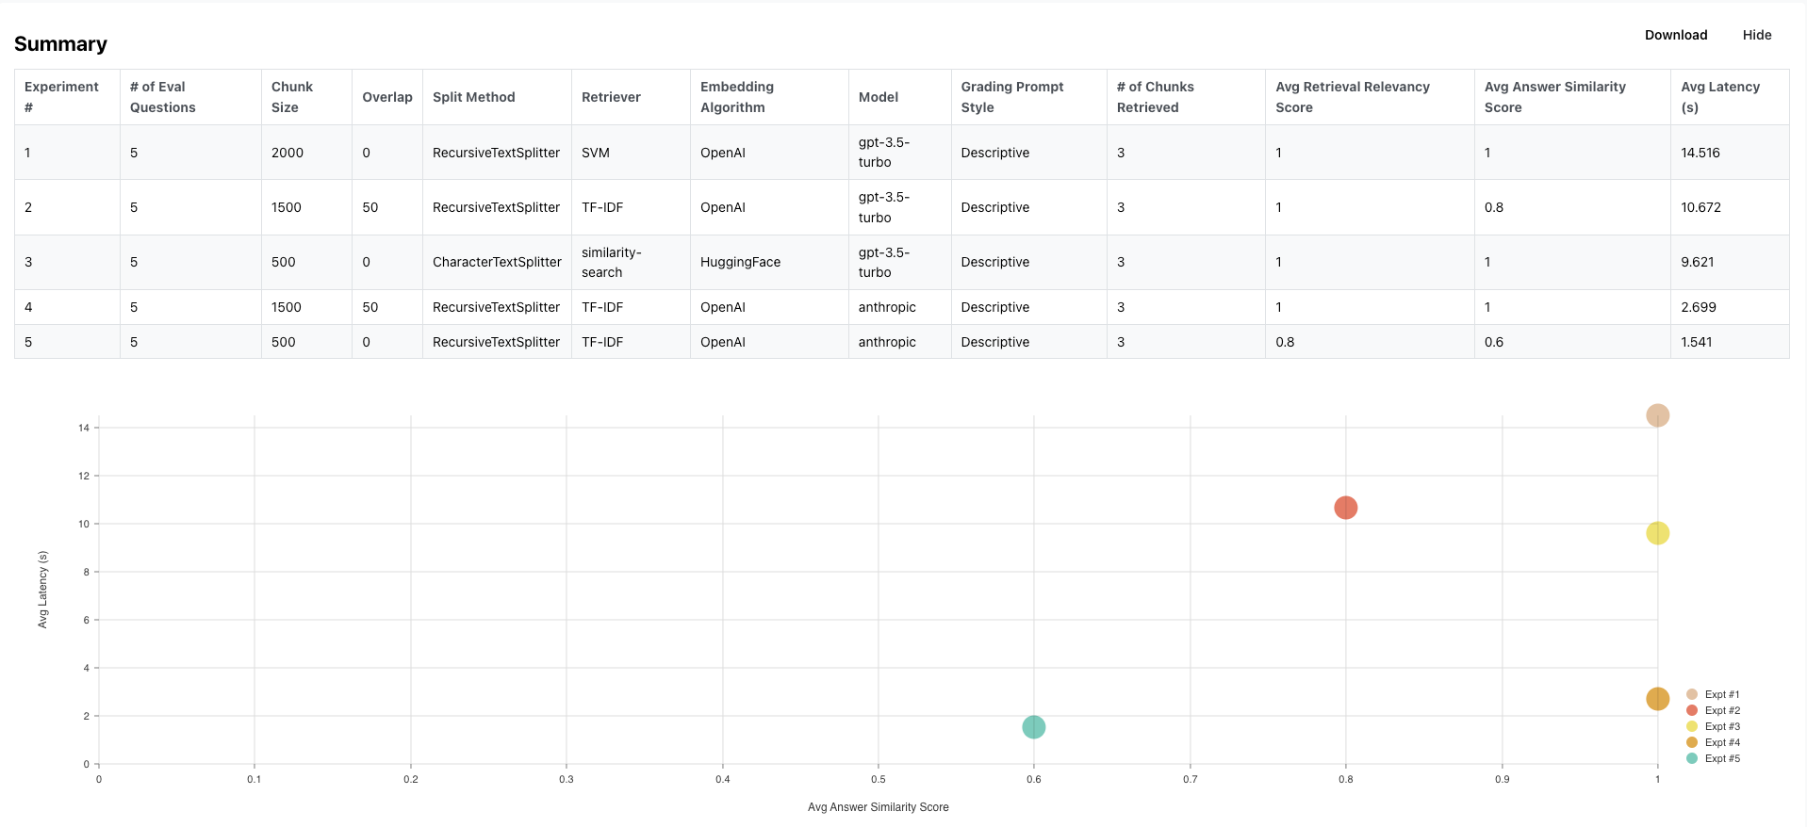Viewport: 1807px width, 827px height.
Task: Click the # of Eval Questions header
Action: [190, 97]
